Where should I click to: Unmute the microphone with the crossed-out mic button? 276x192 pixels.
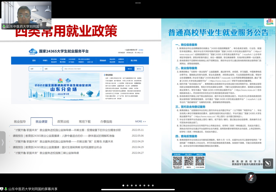pos(251,178)
